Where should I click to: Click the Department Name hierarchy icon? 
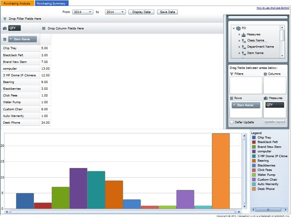coord(244,47)
